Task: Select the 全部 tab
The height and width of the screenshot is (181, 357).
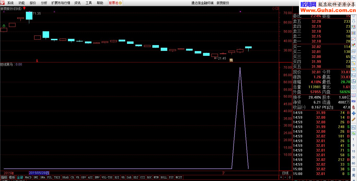Action: click(x=20, y=177)
